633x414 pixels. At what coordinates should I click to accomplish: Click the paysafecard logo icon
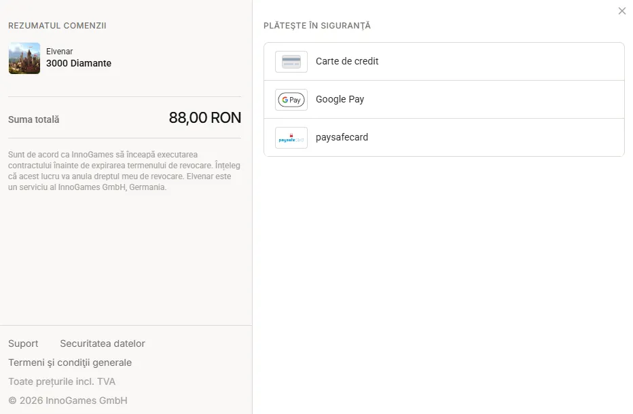(x=291, y=138)
